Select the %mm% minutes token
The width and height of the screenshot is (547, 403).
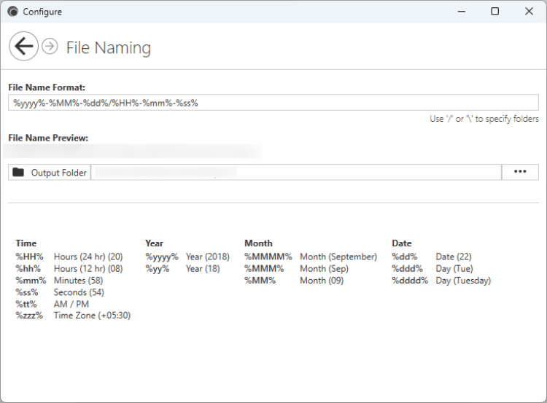31,281
